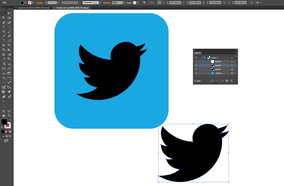Show the hidden top twitter sublayer

coord(196,62)
